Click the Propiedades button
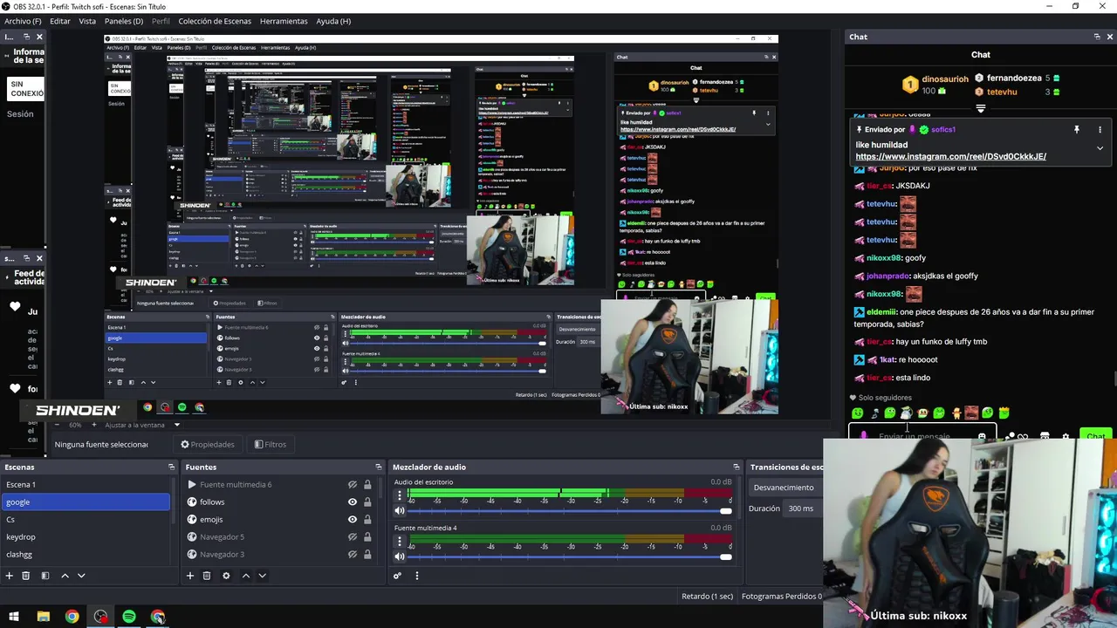Screen dimensions: 1117x628 tap(208, 445)
